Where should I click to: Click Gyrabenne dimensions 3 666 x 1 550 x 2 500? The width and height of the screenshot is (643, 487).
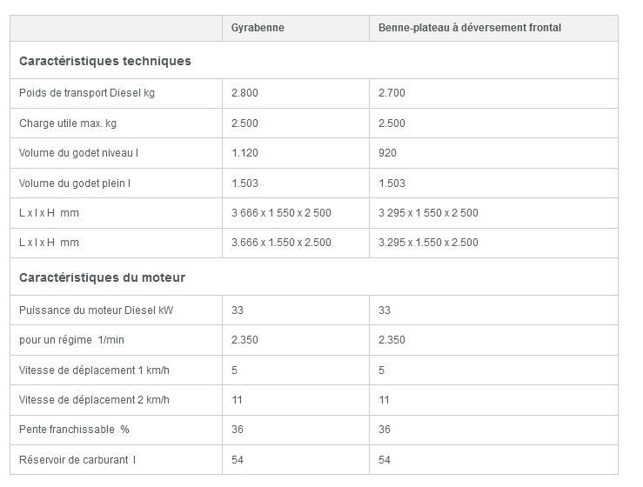click(281, 213)
